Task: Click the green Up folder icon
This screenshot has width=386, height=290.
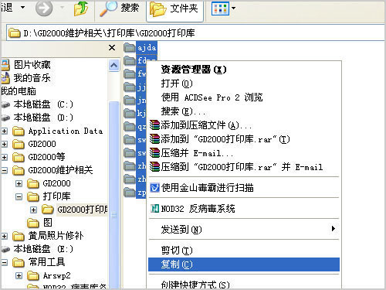Action: [x=80, y=9]
